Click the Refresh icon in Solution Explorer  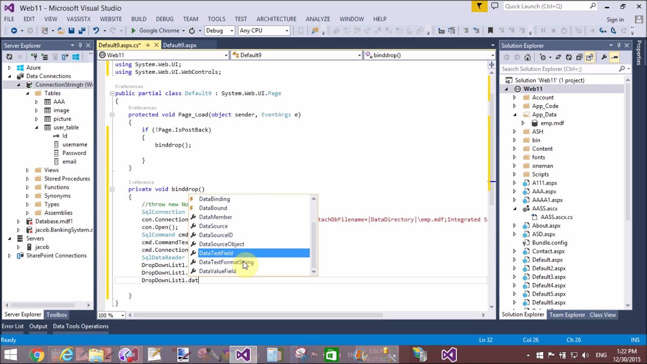click(x=569, y=57)
